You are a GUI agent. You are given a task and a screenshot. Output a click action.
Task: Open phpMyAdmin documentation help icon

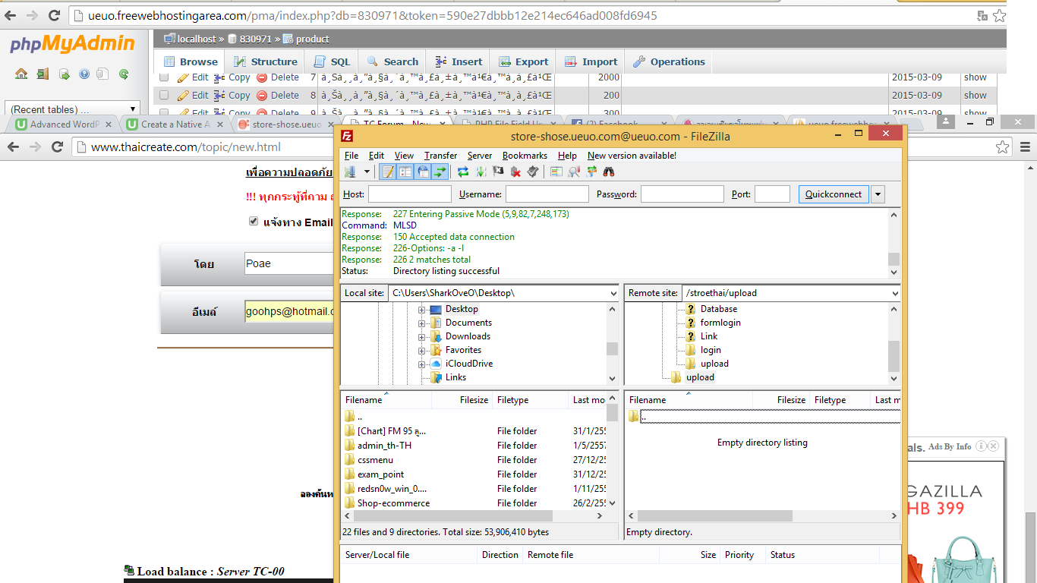tap(84, 74)
